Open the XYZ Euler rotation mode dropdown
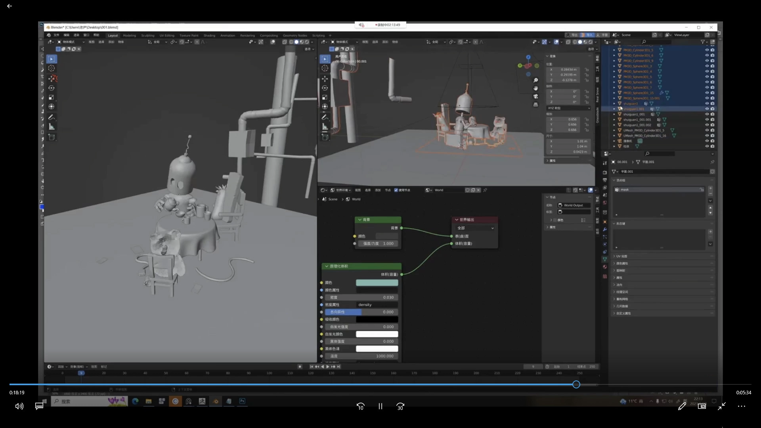 [568, 108]
